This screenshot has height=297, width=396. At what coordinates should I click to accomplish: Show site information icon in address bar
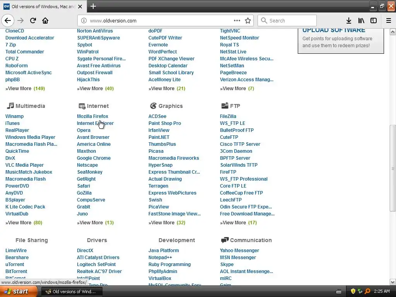pos(84,20)
